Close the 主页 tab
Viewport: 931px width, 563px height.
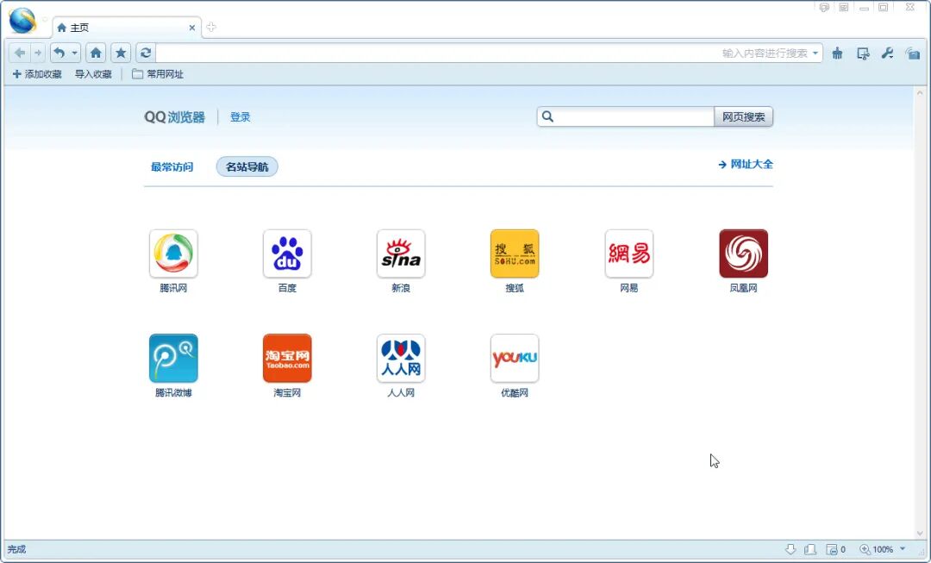click(x=191, y=28)
